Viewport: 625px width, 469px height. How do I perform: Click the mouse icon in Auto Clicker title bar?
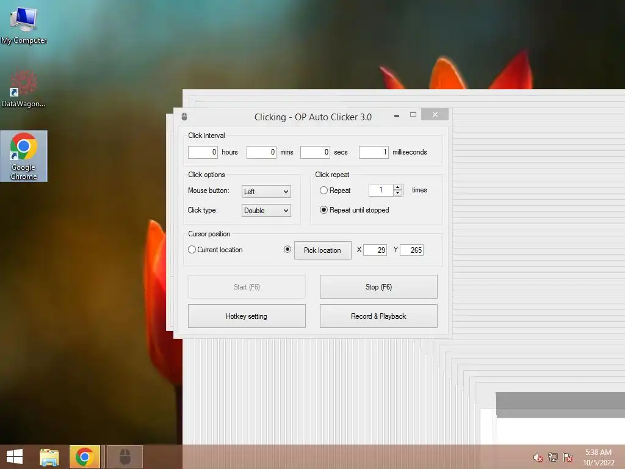tap(184, 117)
